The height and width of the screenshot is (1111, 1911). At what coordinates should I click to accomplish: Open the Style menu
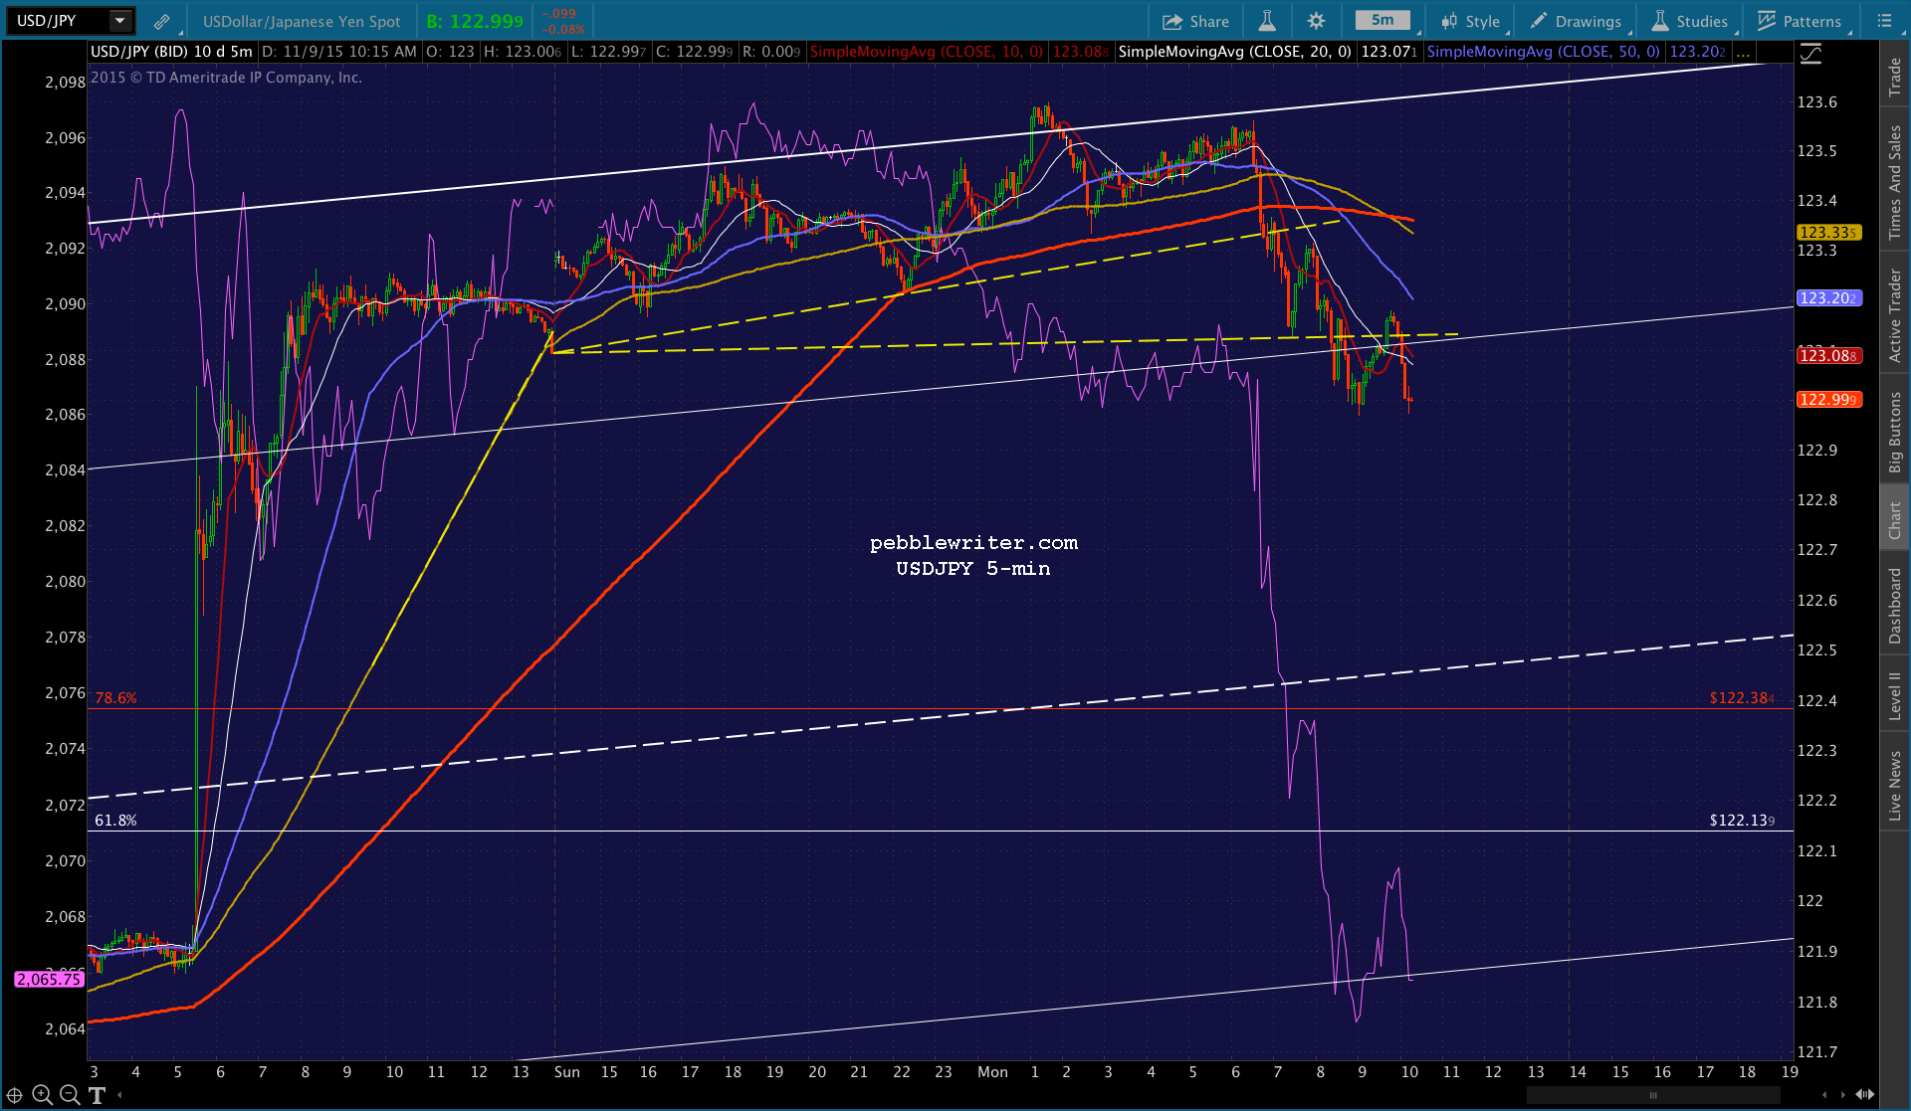(x=1470, y=21)
